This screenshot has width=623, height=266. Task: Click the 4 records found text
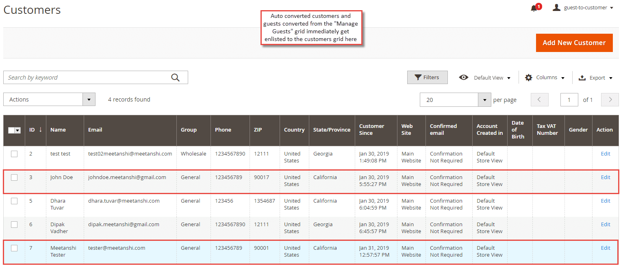coord(129,99)
